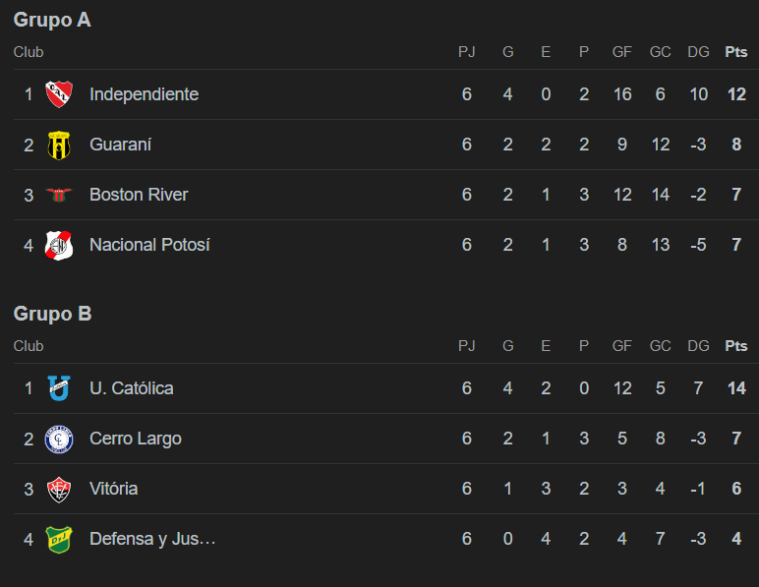
Task: Click the U. Católica club crest
Action: point(59,388)
